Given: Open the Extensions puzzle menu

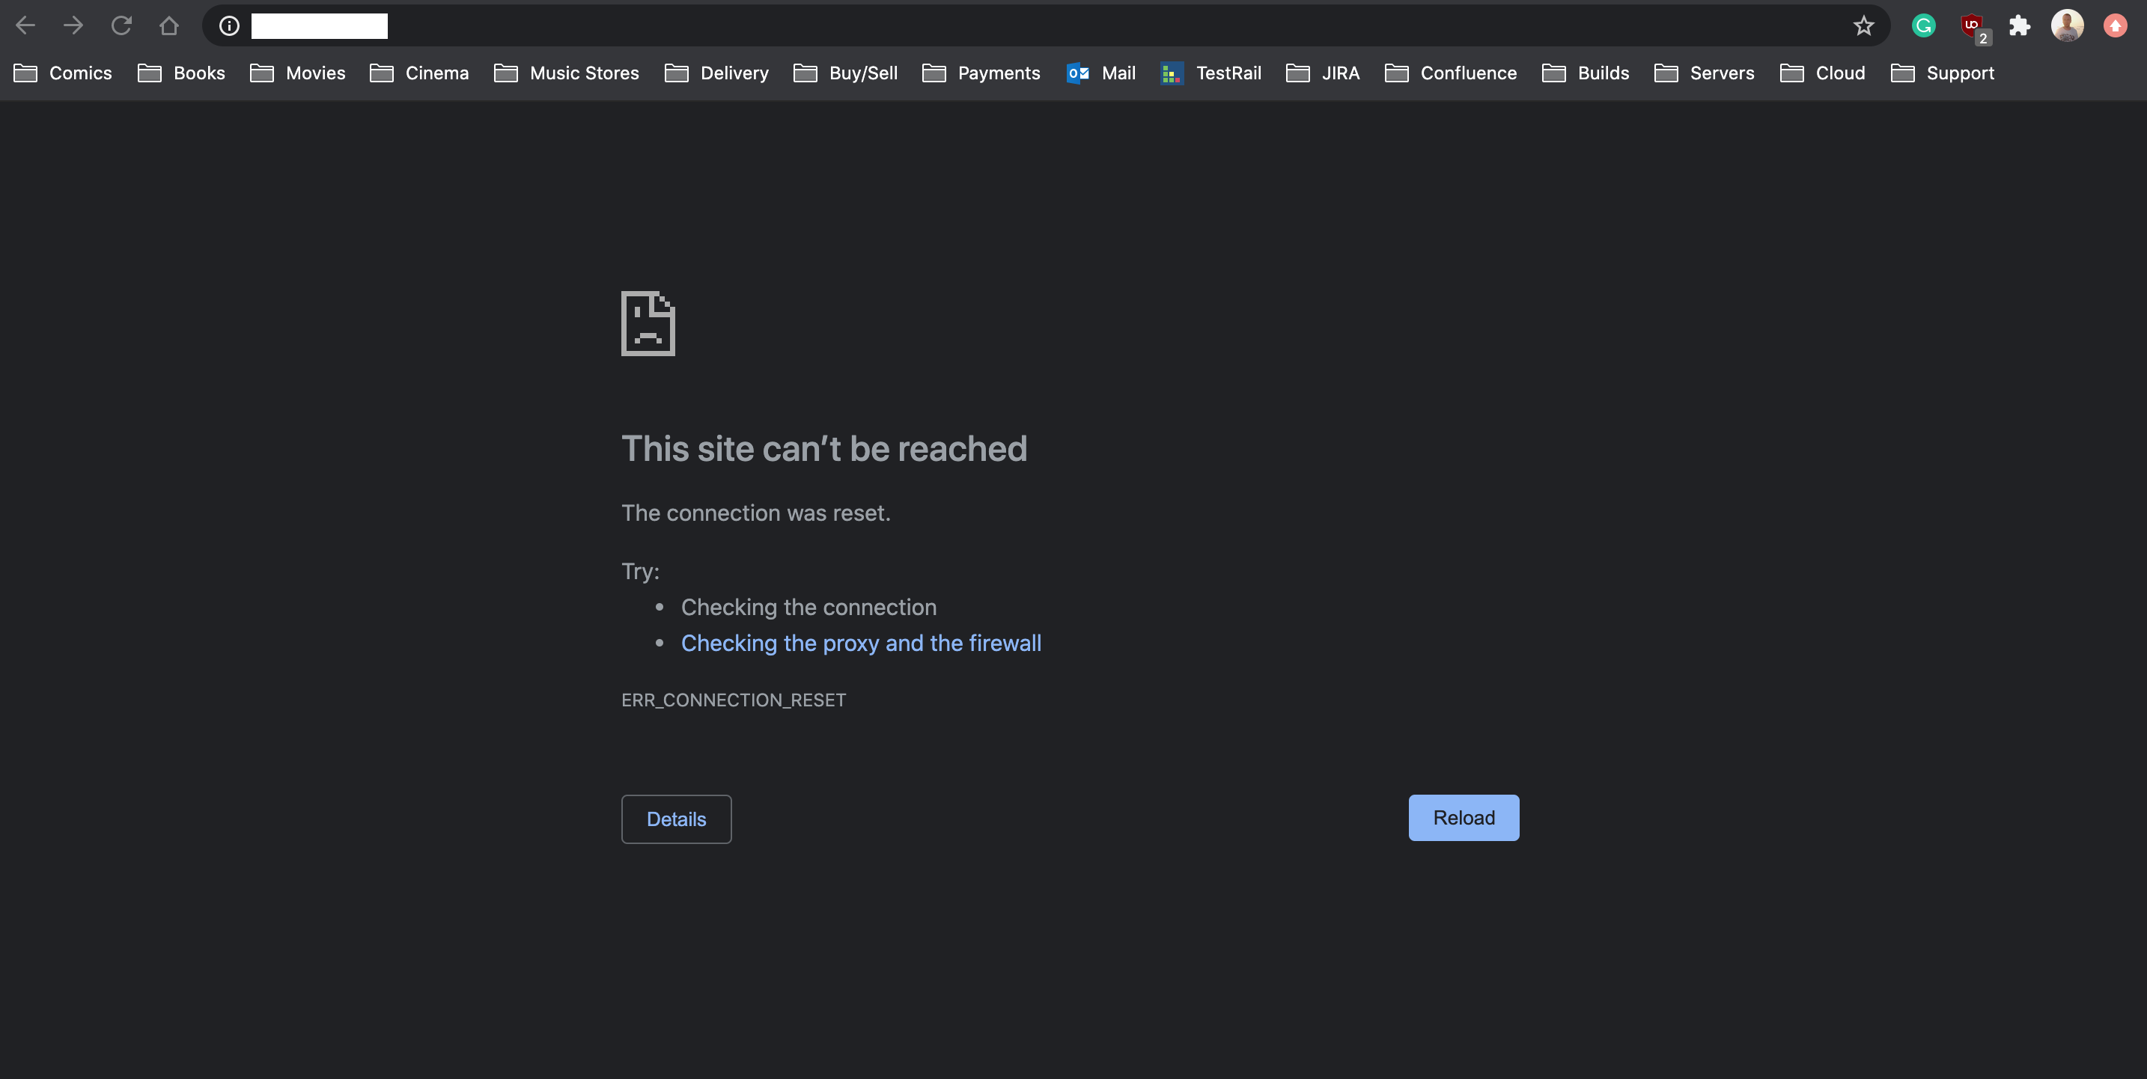Looking at the screenshot, I should [x=2020, y=26].
